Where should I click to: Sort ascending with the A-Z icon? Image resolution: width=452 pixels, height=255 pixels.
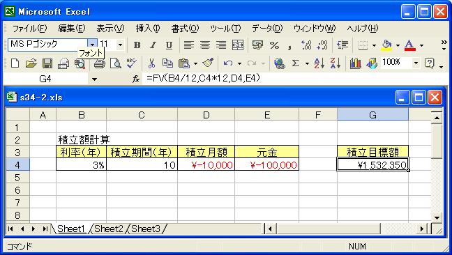coord(319,63)
